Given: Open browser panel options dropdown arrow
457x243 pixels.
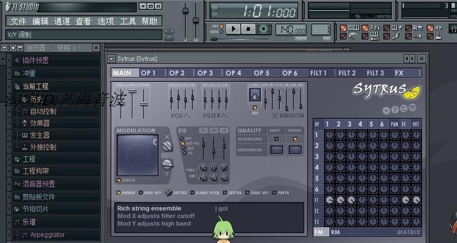Looking at the screenshot, I should tap(4, 48).
